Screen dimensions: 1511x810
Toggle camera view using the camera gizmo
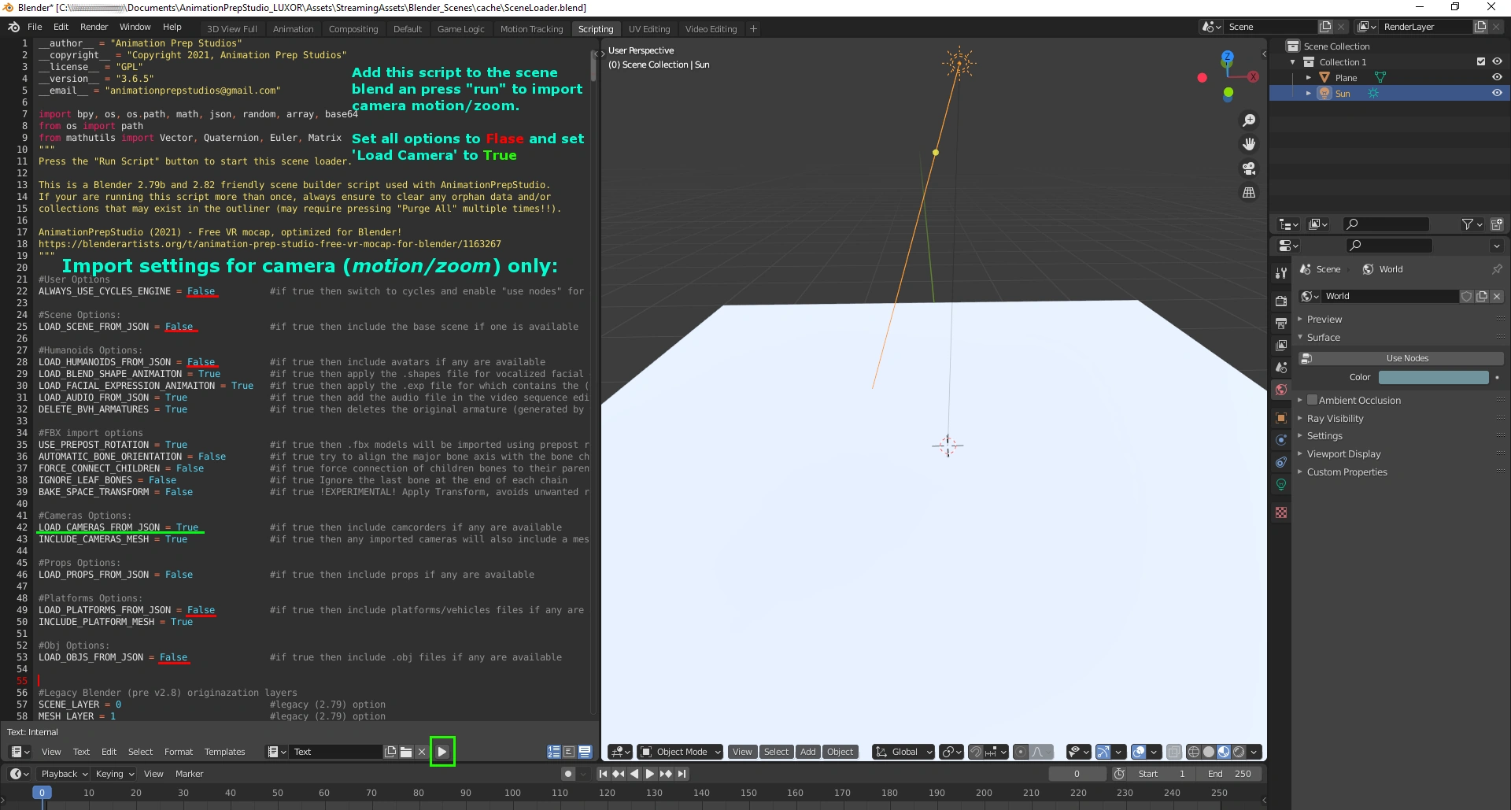(1249, 168)
